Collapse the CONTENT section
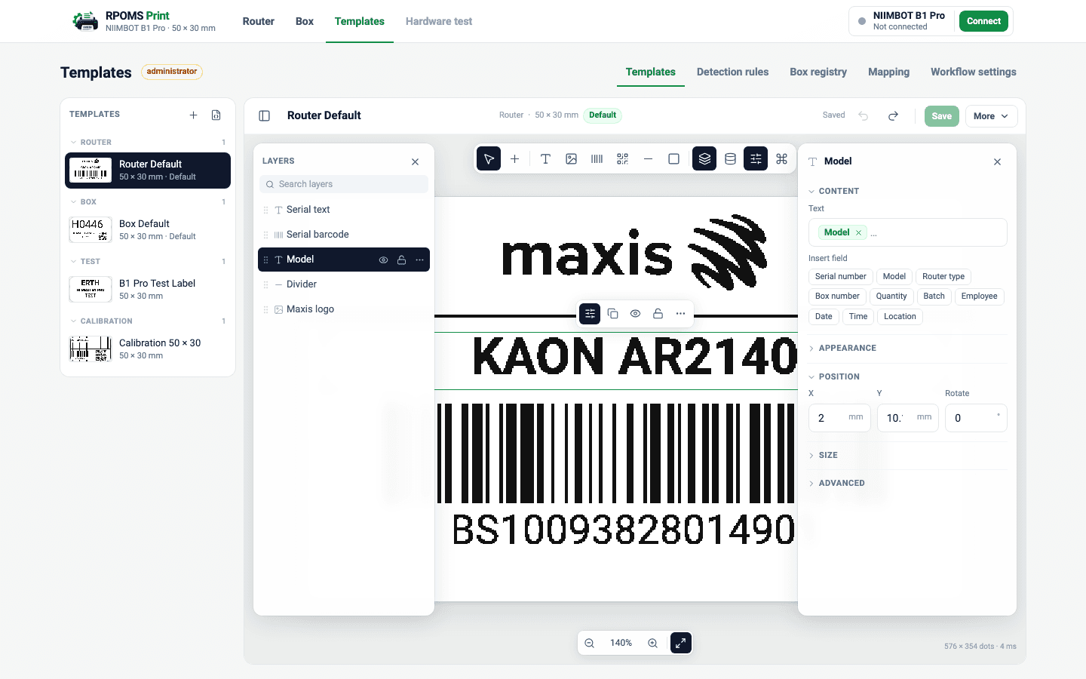The image size is (1086, 679). coord(833,191)
